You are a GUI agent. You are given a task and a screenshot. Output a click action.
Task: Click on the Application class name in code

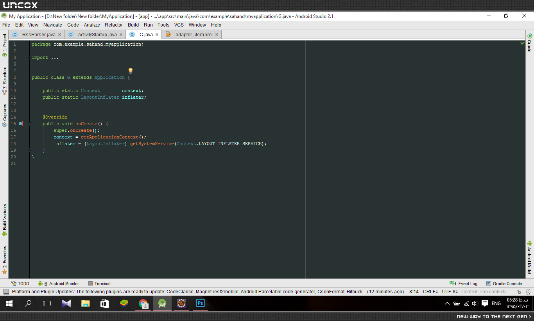[x=109, y=77]
